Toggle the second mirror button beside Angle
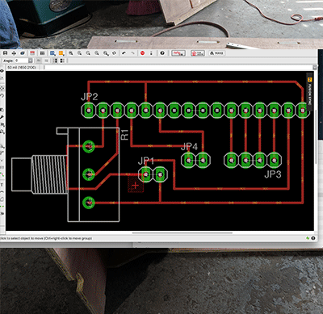This screenshot has width=323, height=314. [46, 61]
